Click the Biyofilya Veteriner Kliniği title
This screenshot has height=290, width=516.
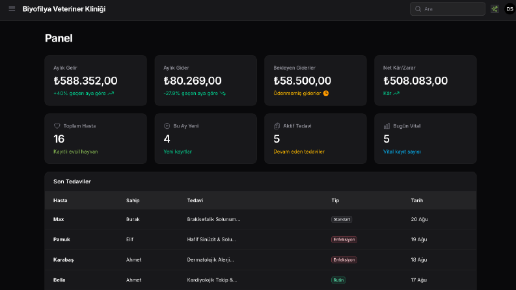click(x=64, y=9)
